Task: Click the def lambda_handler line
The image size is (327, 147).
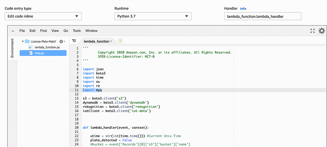Action: pyautogui.click(x=116, y=127)
